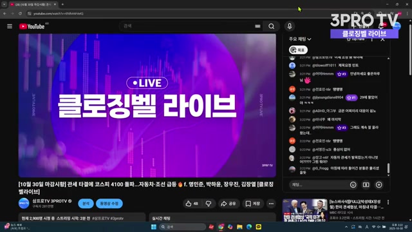Viewport: 412px width, 232px height.
Task: Open the 3PRO TV channel avatar
Action: point(24,204)
